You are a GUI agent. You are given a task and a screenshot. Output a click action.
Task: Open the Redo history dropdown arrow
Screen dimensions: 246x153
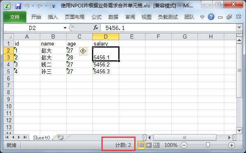click(x=46, y=6)
